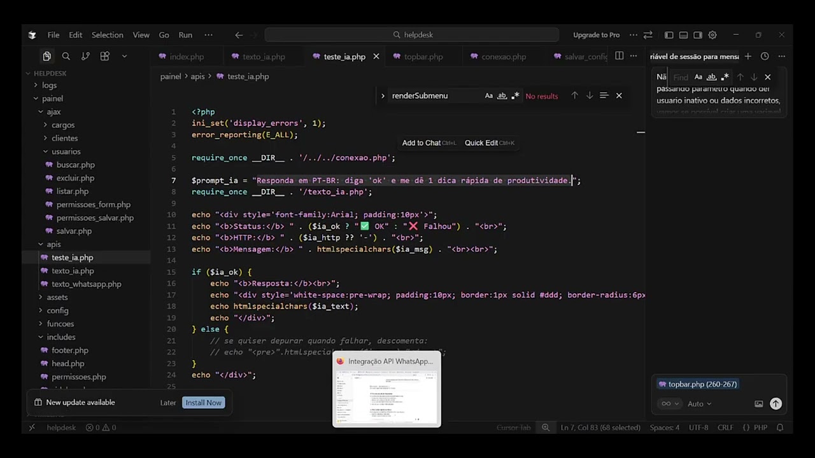Click Later on the update notification

168,403
